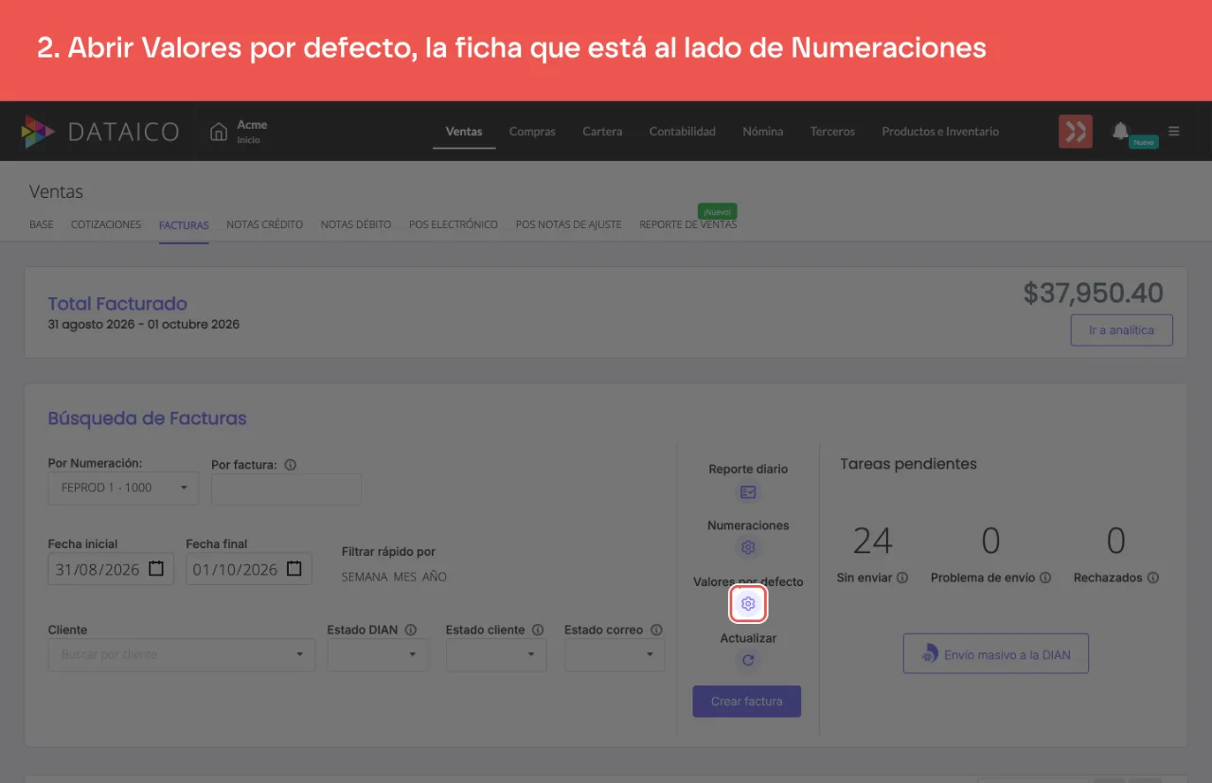
Task: Switch to the Notas Crédito tab
Action: click(265, 225)
